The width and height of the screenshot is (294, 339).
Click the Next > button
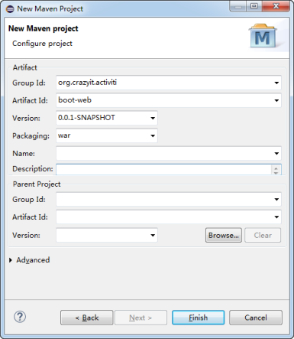point(141,318)
